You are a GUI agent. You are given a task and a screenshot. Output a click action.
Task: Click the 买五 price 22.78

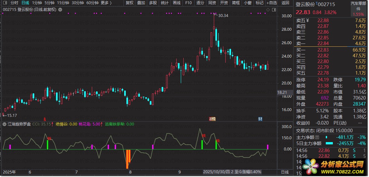coord(323,73)
